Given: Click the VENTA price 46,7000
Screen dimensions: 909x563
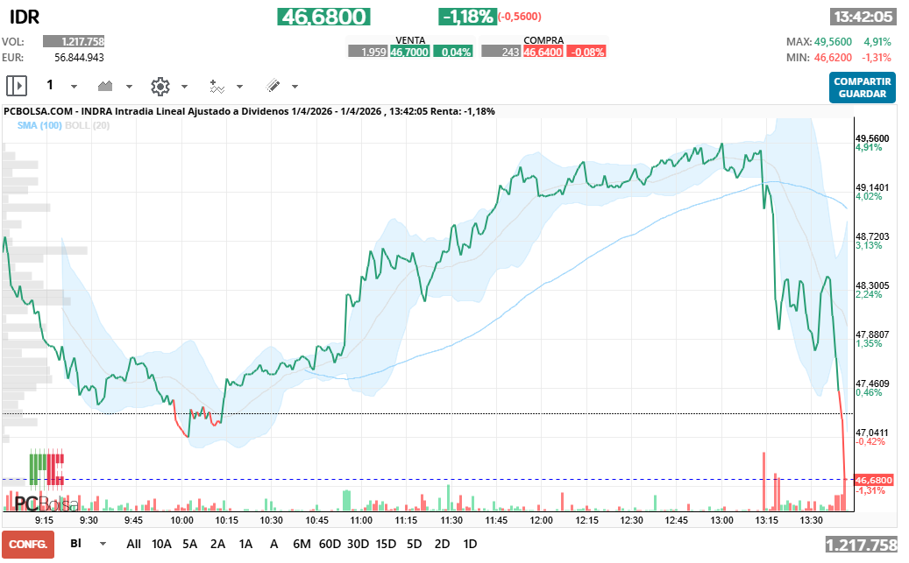Looking at the screenshot, I should pos(409,53).
